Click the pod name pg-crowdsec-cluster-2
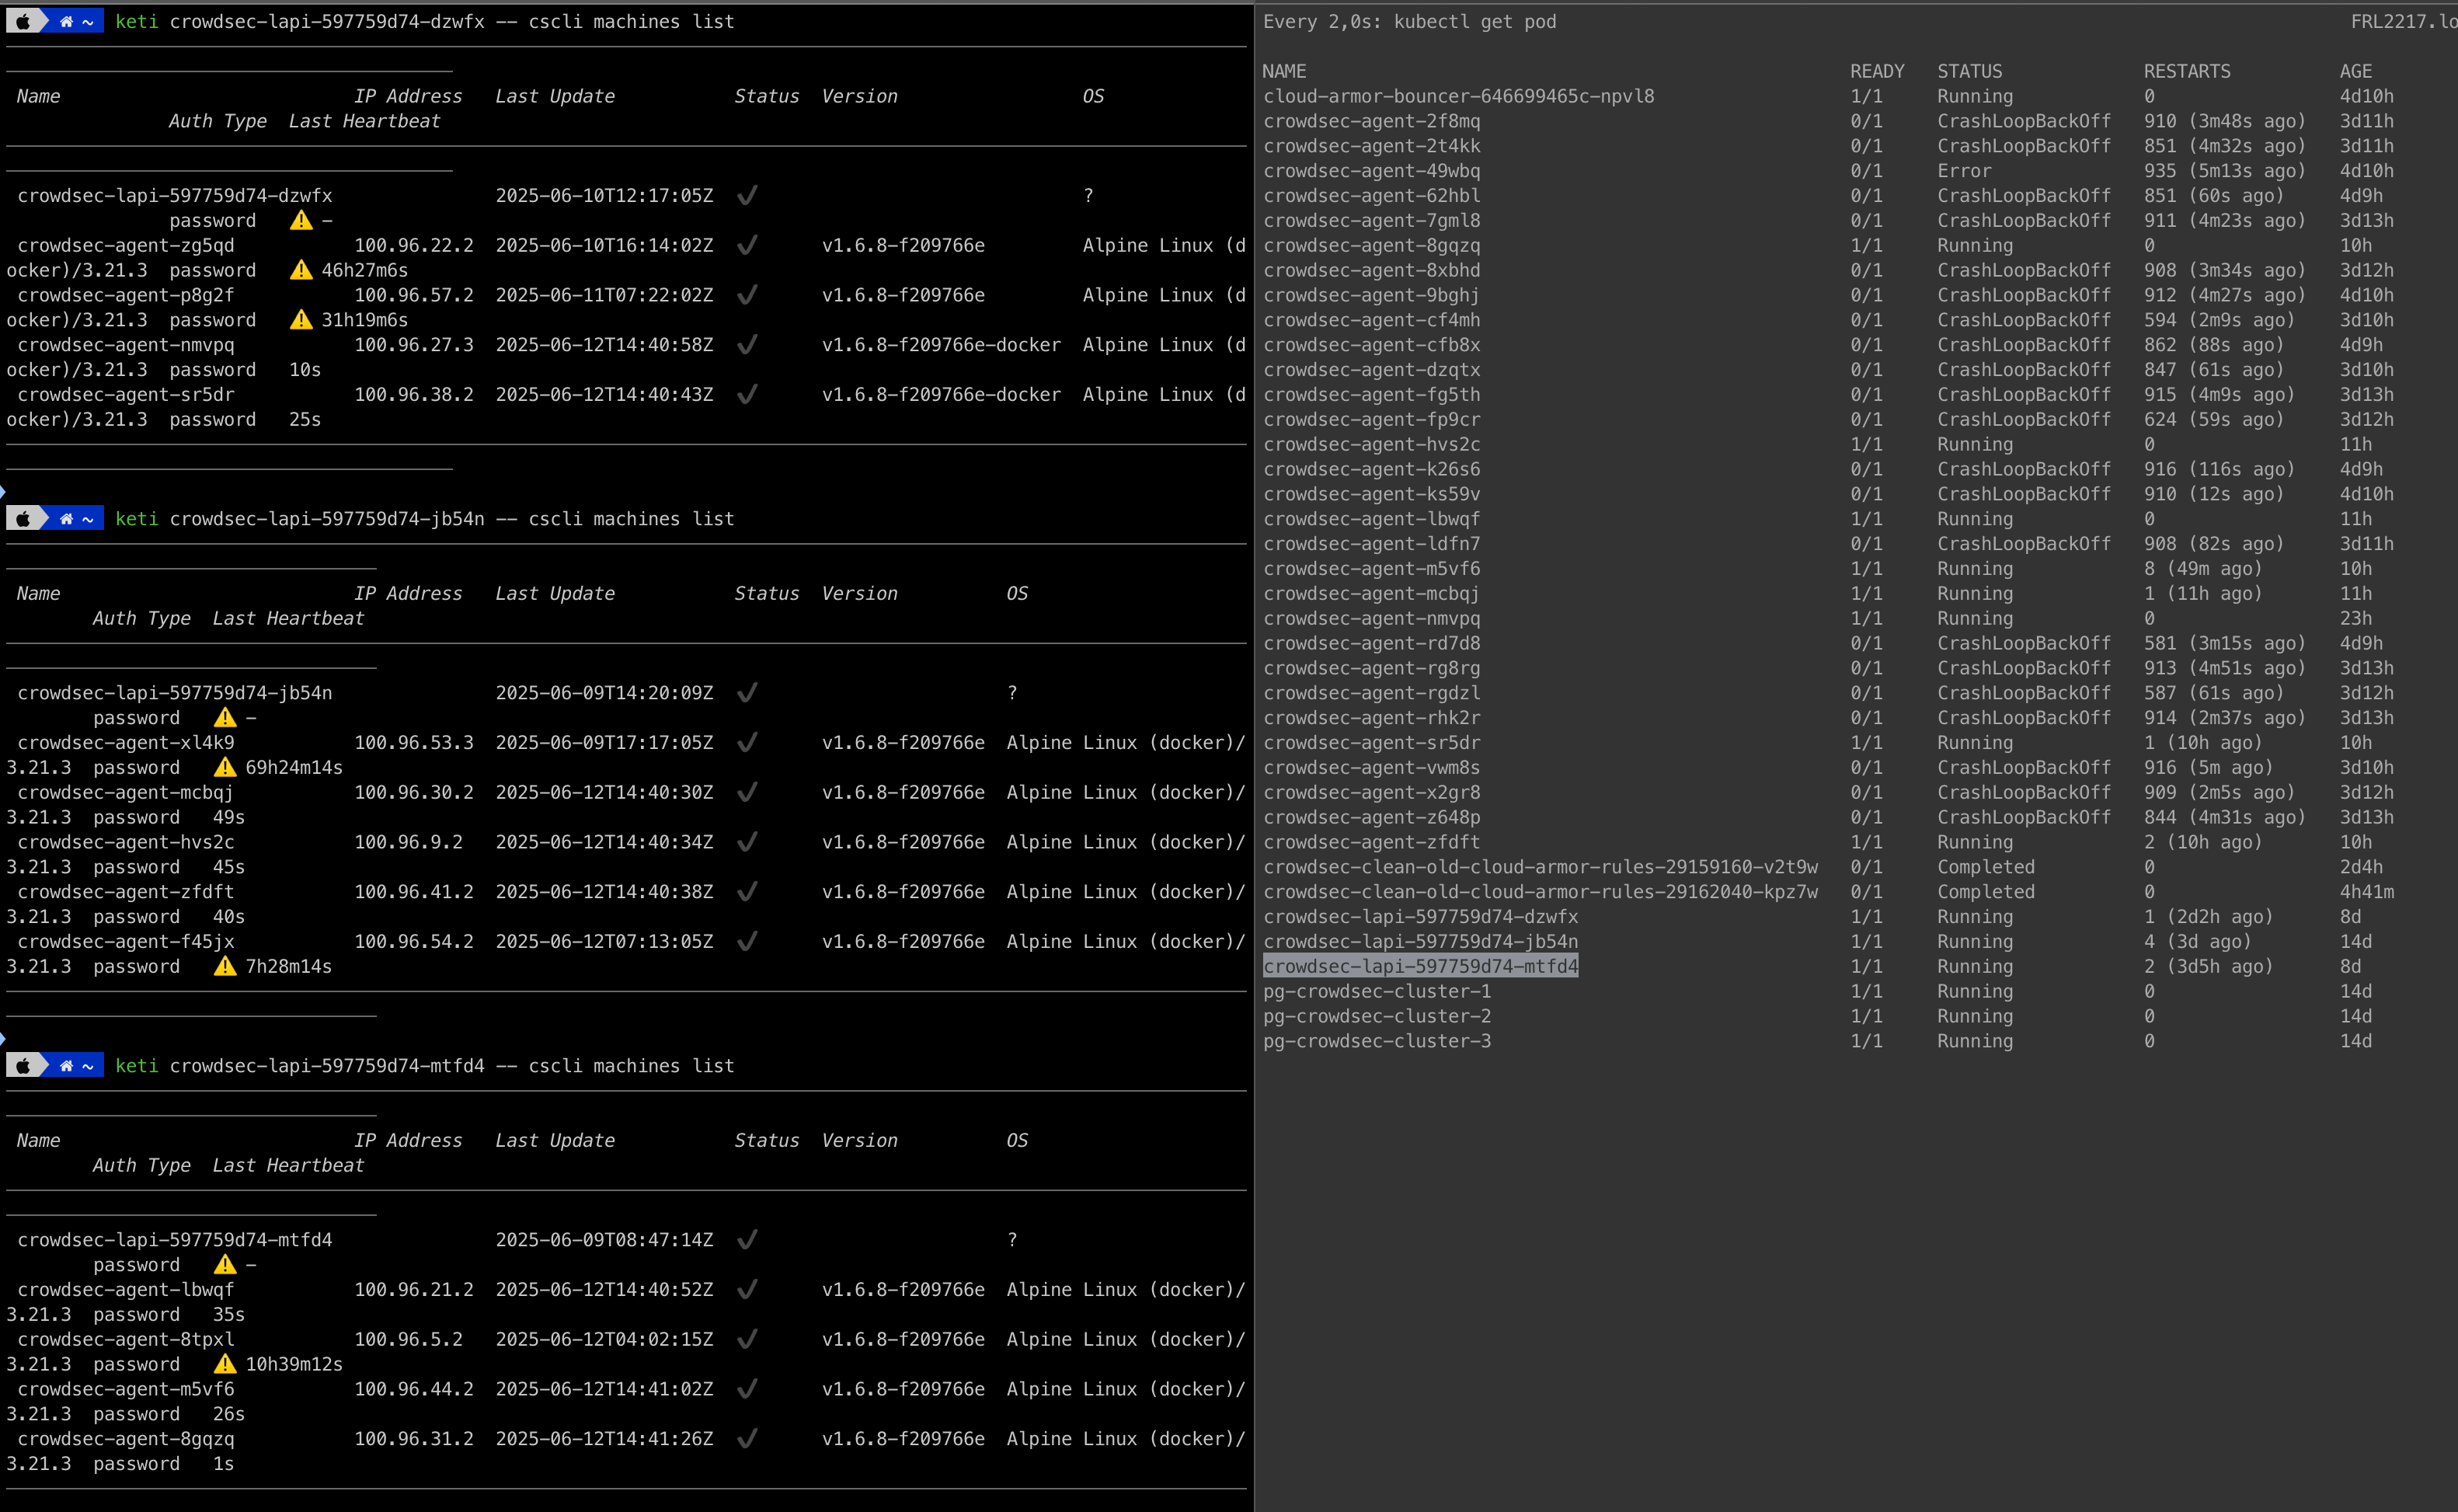 (1377, 1016)
